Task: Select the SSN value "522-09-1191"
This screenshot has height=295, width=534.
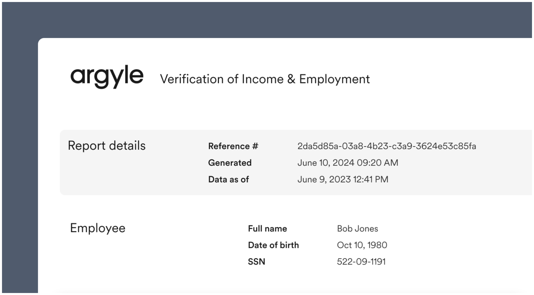Action: (x=361, y=262)
